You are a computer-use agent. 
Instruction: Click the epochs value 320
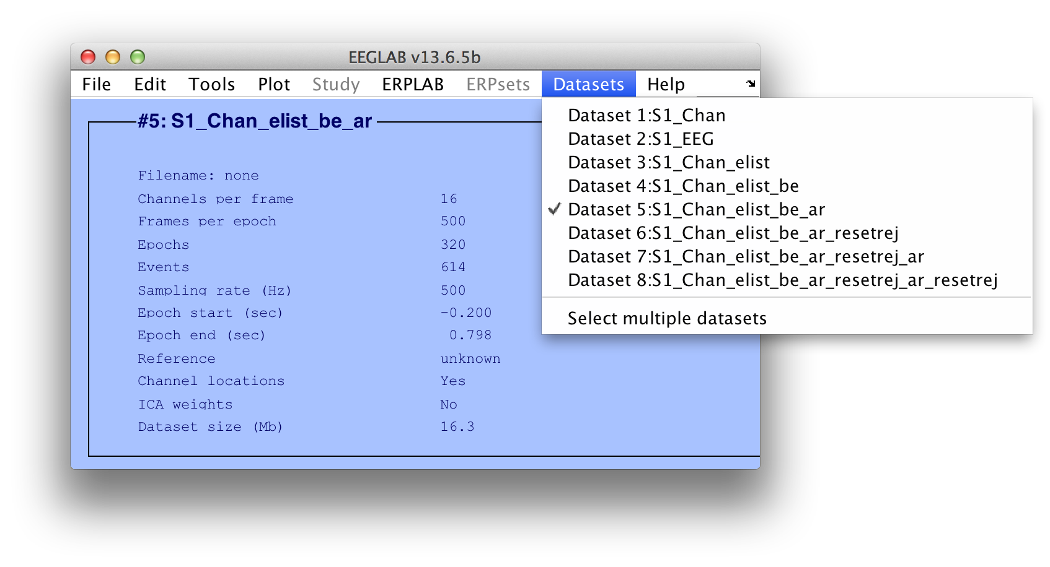point(453,245)
